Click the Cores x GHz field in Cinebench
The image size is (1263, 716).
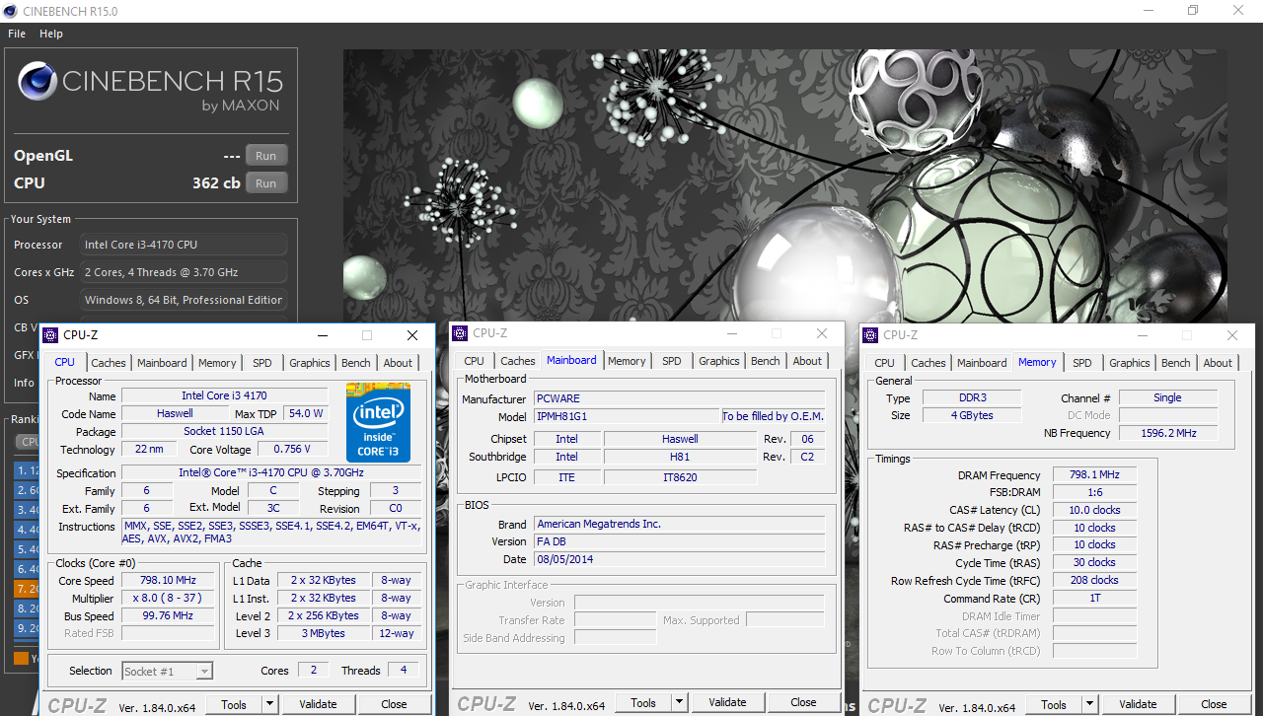tap(184, 272)
